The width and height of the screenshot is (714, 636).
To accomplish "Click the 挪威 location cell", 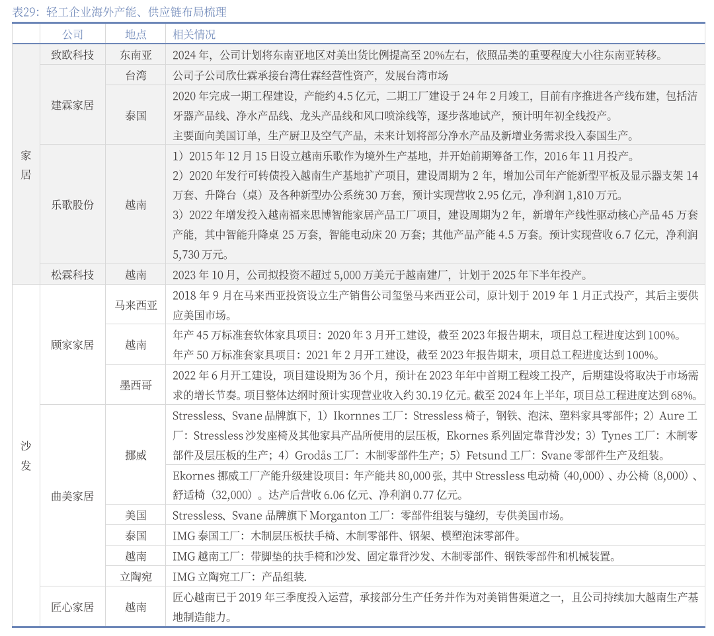I will [x=136, y=455].
